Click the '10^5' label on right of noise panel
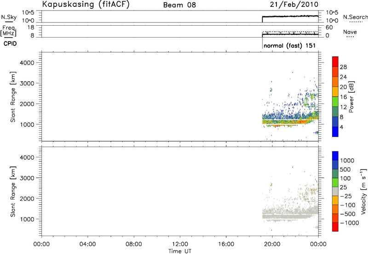The width and height of the screenshot is (368, 254). click(x=332, y=13)
